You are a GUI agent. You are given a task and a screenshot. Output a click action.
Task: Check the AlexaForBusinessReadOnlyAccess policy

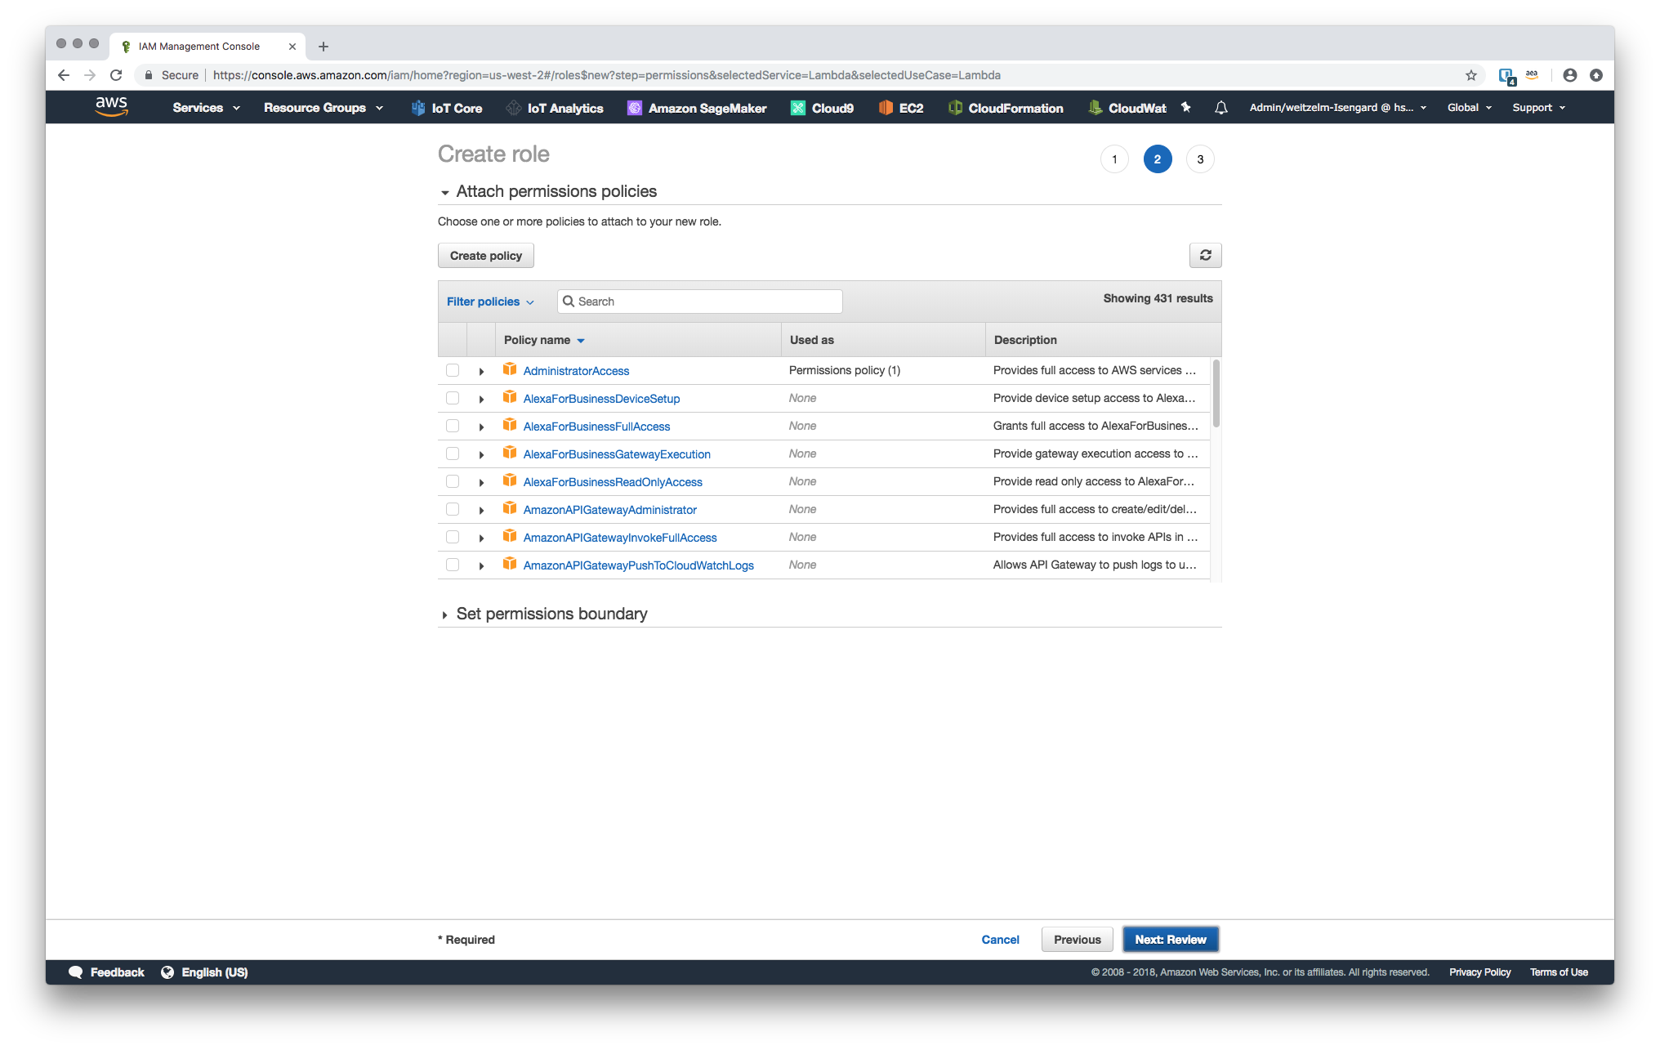point(453,481)
